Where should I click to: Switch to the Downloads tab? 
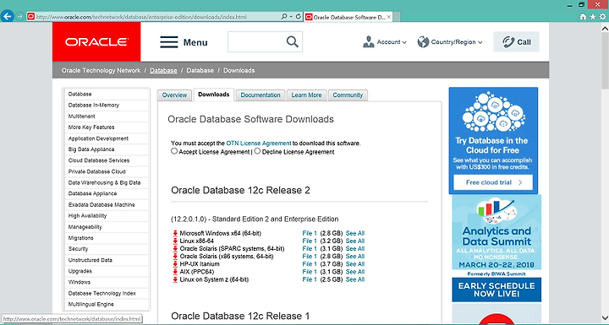click(214, 95)
